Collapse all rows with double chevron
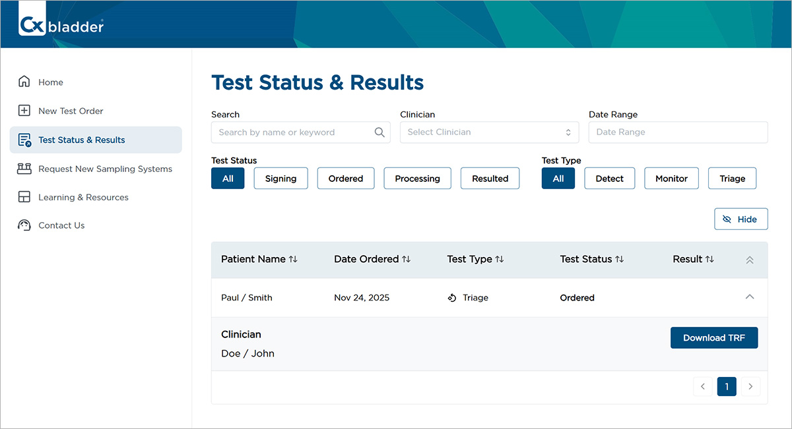The image size is (792, 429). [749, 260]
